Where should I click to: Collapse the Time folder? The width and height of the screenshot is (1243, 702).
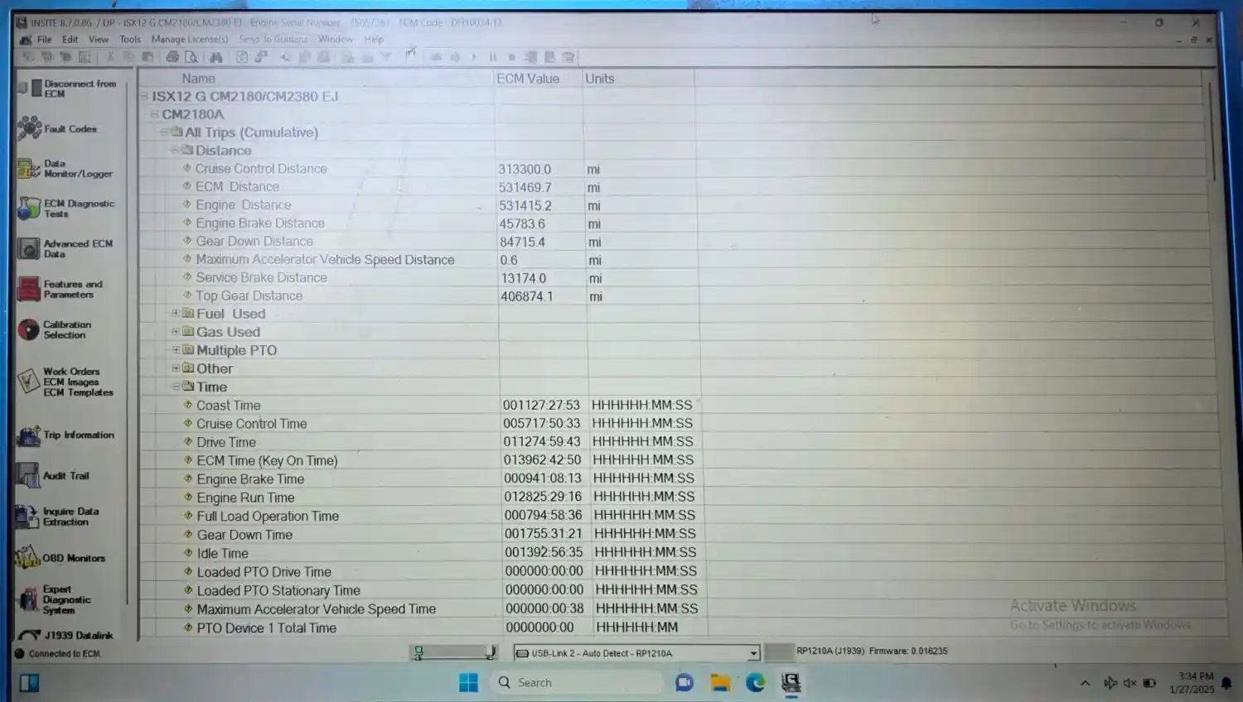(x=176, y=387)
